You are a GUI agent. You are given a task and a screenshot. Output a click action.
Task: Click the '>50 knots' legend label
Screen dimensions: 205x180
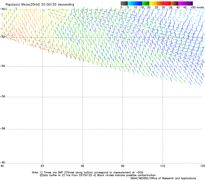point(197,7)
